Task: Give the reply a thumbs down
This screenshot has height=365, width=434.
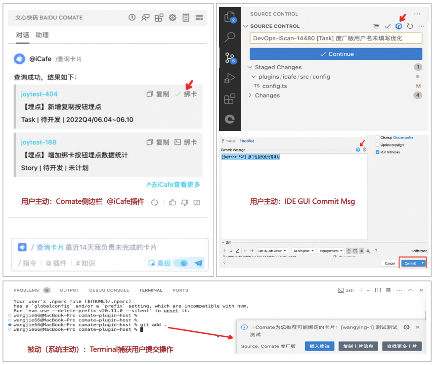Action: tap(184, 203)
